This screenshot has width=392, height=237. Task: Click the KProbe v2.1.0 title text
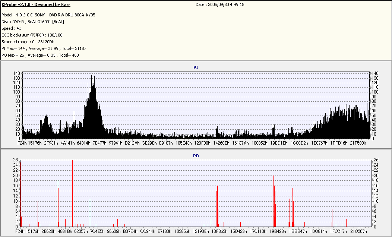tap(36, 4)
